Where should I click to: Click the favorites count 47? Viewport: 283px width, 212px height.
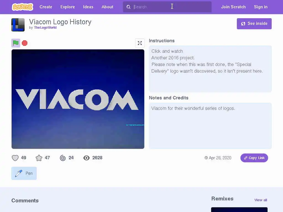(47, 158)
